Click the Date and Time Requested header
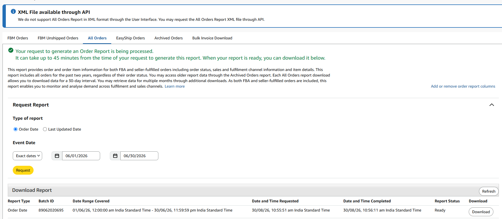The height and width of the screenshot is (219, 502). point(275,201)
